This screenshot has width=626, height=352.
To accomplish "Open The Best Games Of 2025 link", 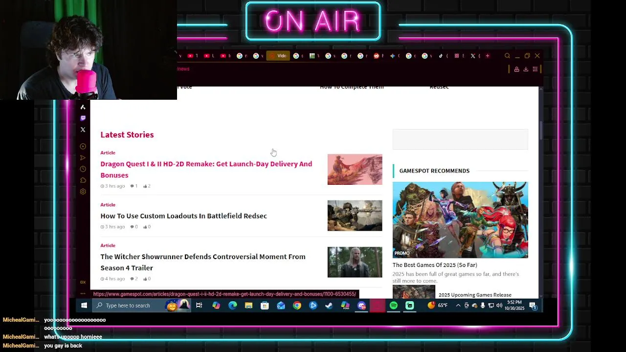I will (434, 265).
